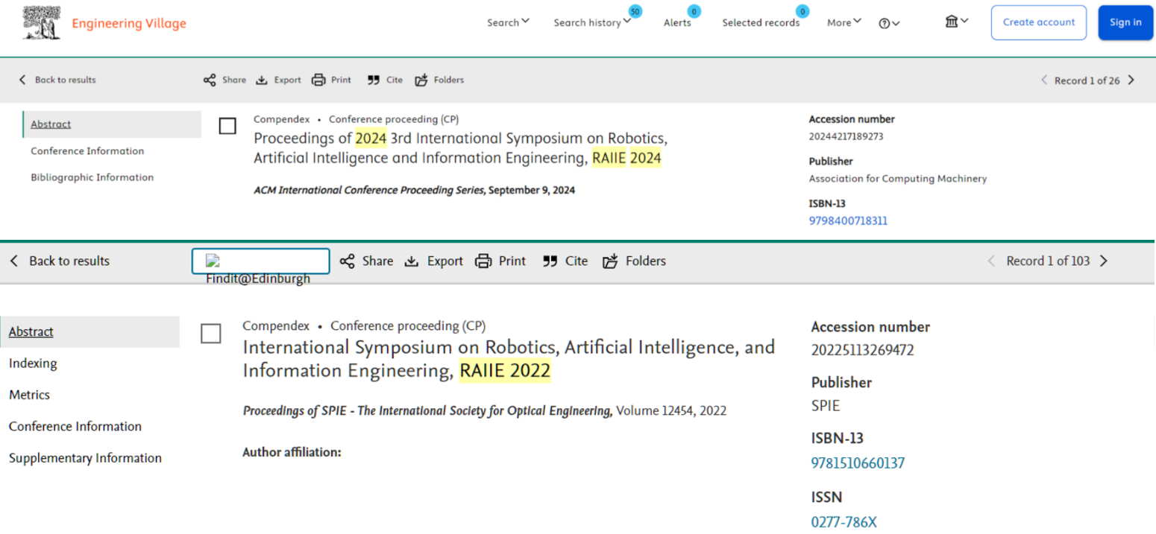
Task: Open the Engineering Village home link
Action: click(x=129, y=23)
